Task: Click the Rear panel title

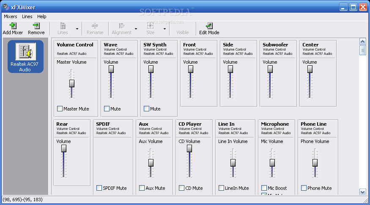Action: point(62,124)
